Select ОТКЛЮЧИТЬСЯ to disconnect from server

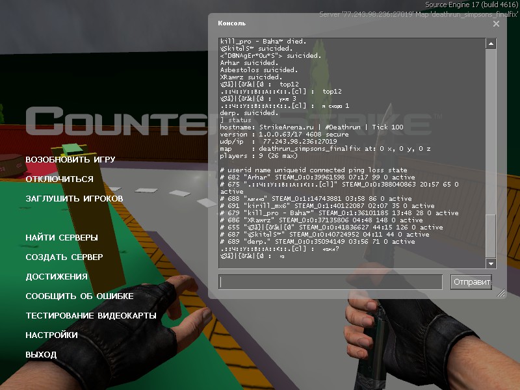60,179
